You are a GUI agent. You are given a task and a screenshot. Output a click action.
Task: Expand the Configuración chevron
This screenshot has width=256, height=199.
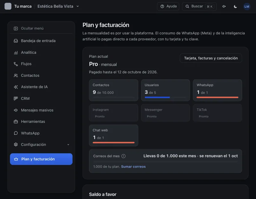tap(68, 145)
